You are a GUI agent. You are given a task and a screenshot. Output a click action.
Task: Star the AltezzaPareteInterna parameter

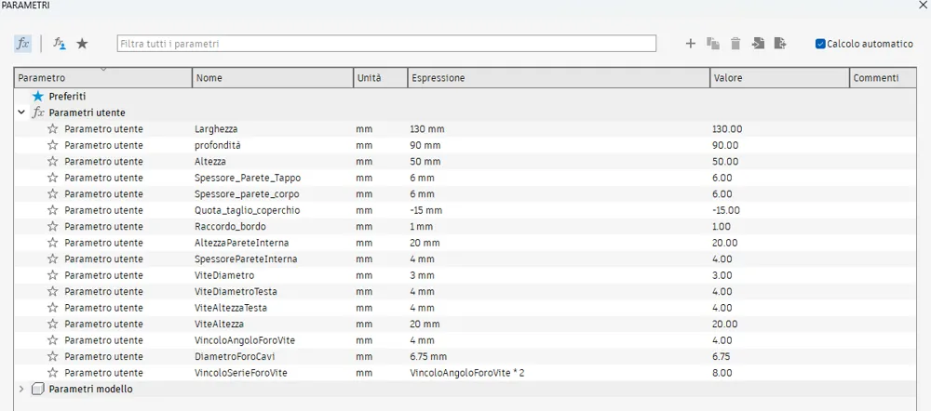52,243
